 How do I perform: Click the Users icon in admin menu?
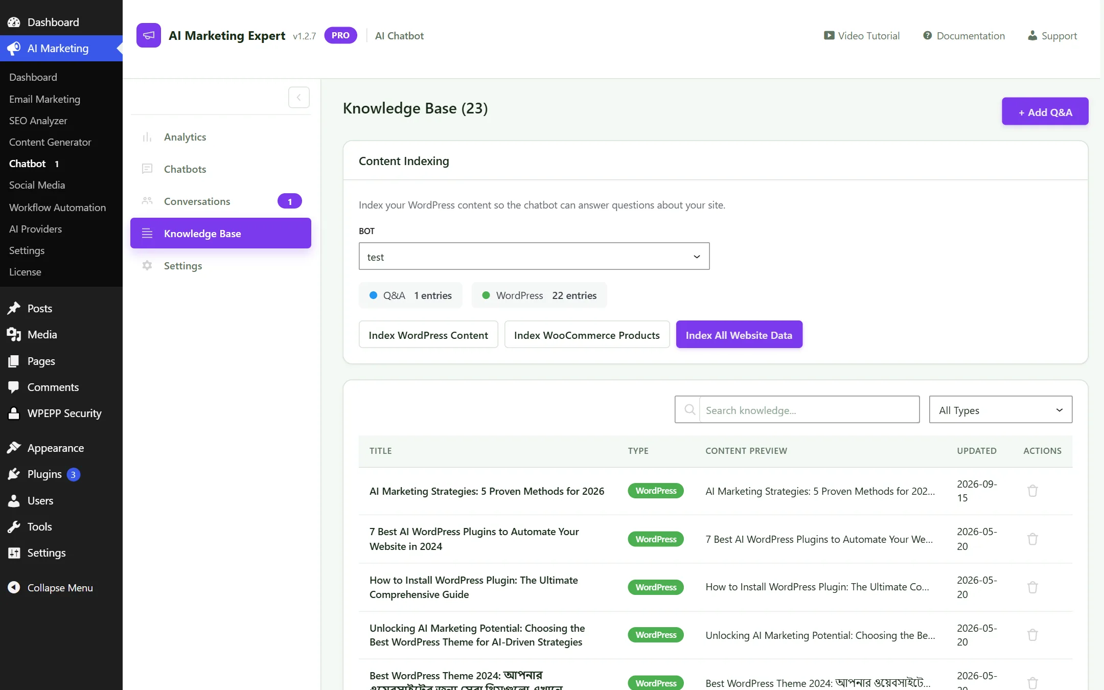point(14,500)
